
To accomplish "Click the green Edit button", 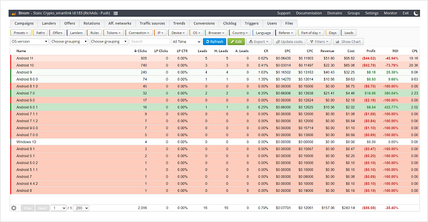I will pyautogui.click(x=236, y=41).
